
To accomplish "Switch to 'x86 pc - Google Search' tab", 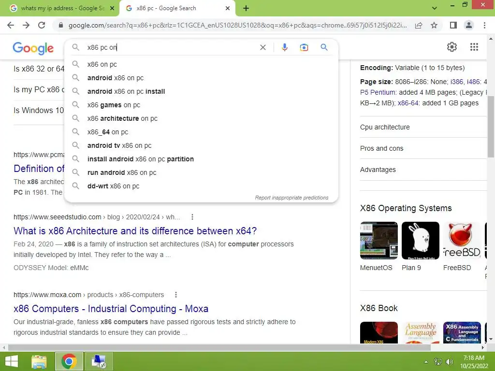I will click(x=177, y=9).
